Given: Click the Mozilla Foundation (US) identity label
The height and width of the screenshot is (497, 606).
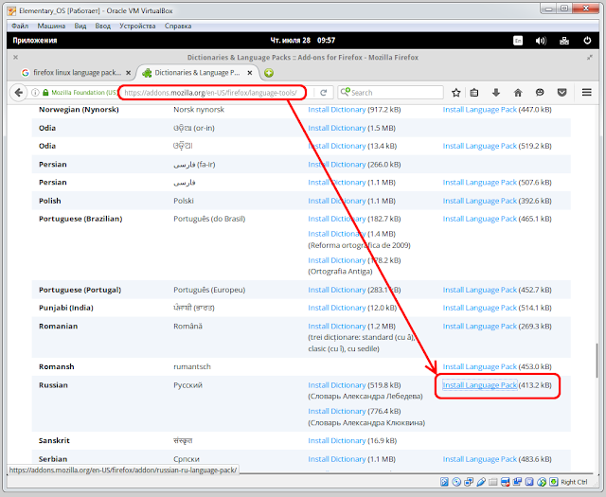Looking at the screenshot, I should pos(84,93).
